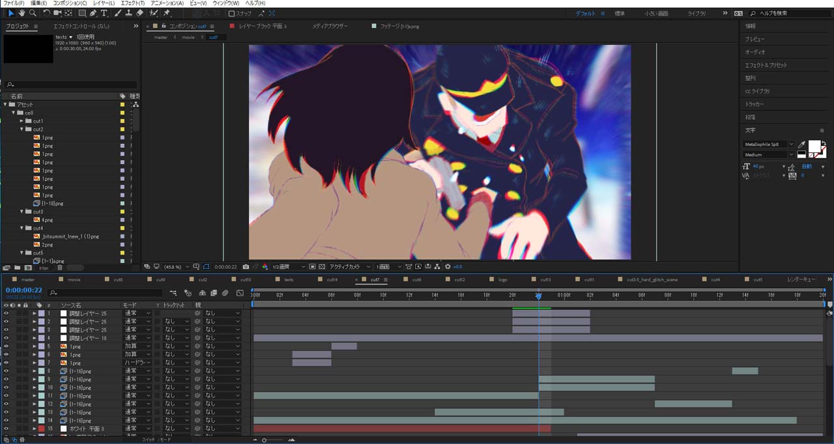Open the エフェクト＆プリセット panel

coord(766,65)
